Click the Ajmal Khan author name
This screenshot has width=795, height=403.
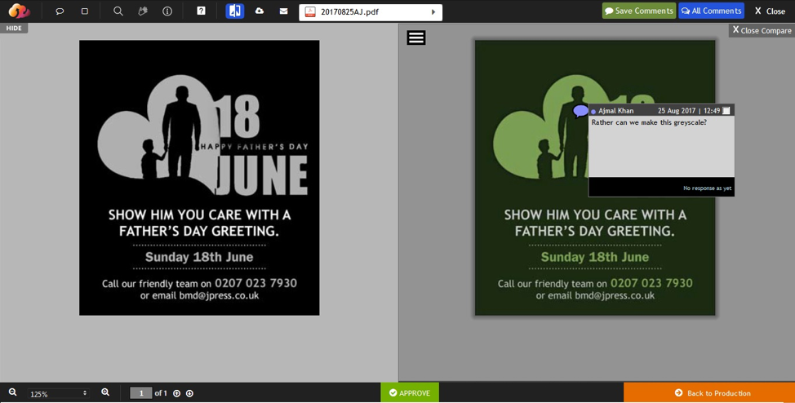point(615,110)
